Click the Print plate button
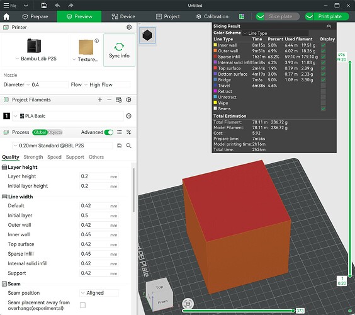Screen dimensions: 355x315 click(x=330, y=16)
